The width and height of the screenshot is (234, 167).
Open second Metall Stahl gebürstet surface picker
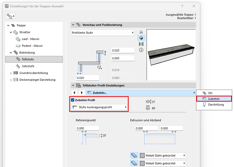[x=162, y=163]
